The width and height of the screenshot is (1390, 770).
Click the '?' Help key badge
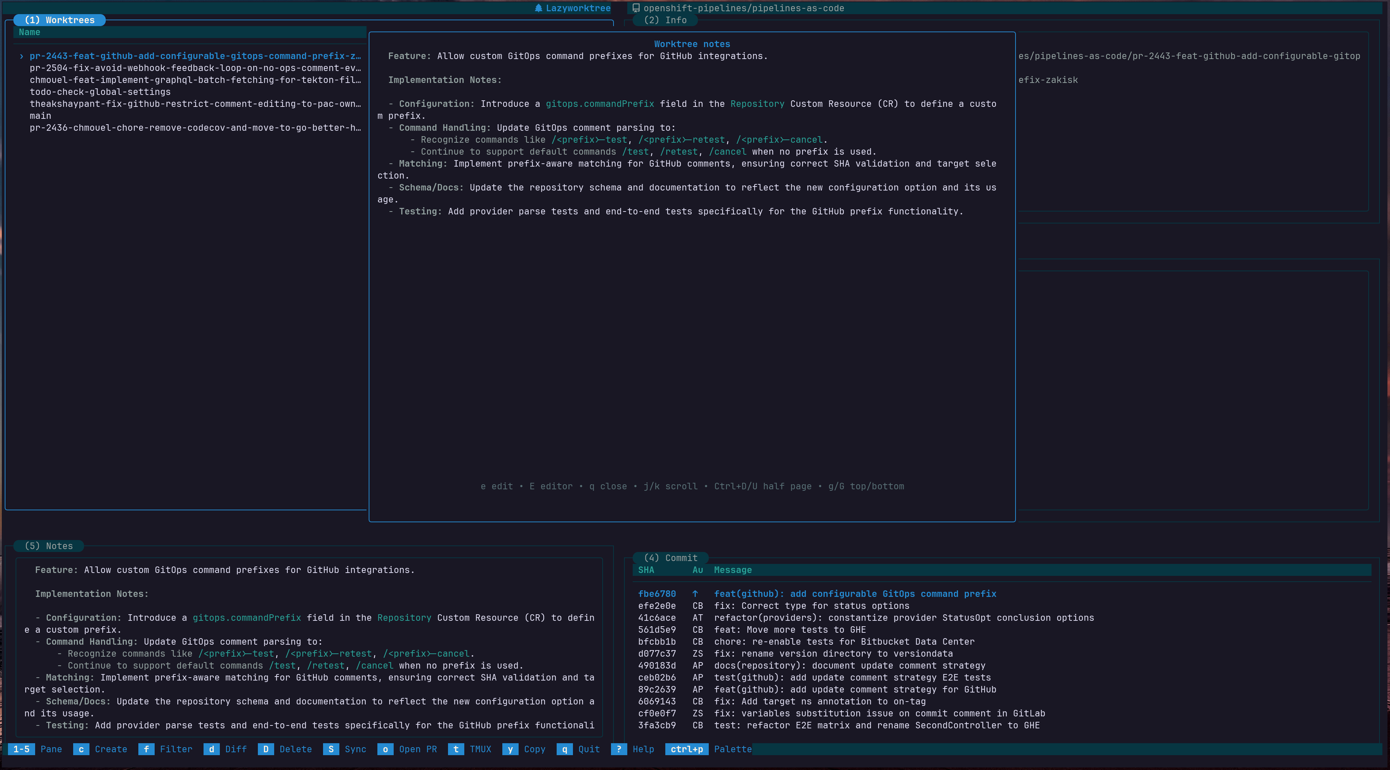pos(618,749)
